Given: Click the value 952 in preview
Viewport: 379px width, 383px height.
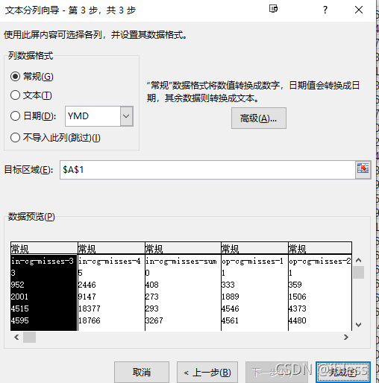Looking at the screenshot, I should [18, 285].
